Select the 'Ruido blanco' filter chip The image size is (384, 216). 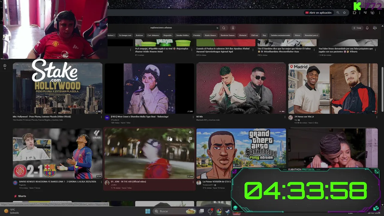[211, 35]
